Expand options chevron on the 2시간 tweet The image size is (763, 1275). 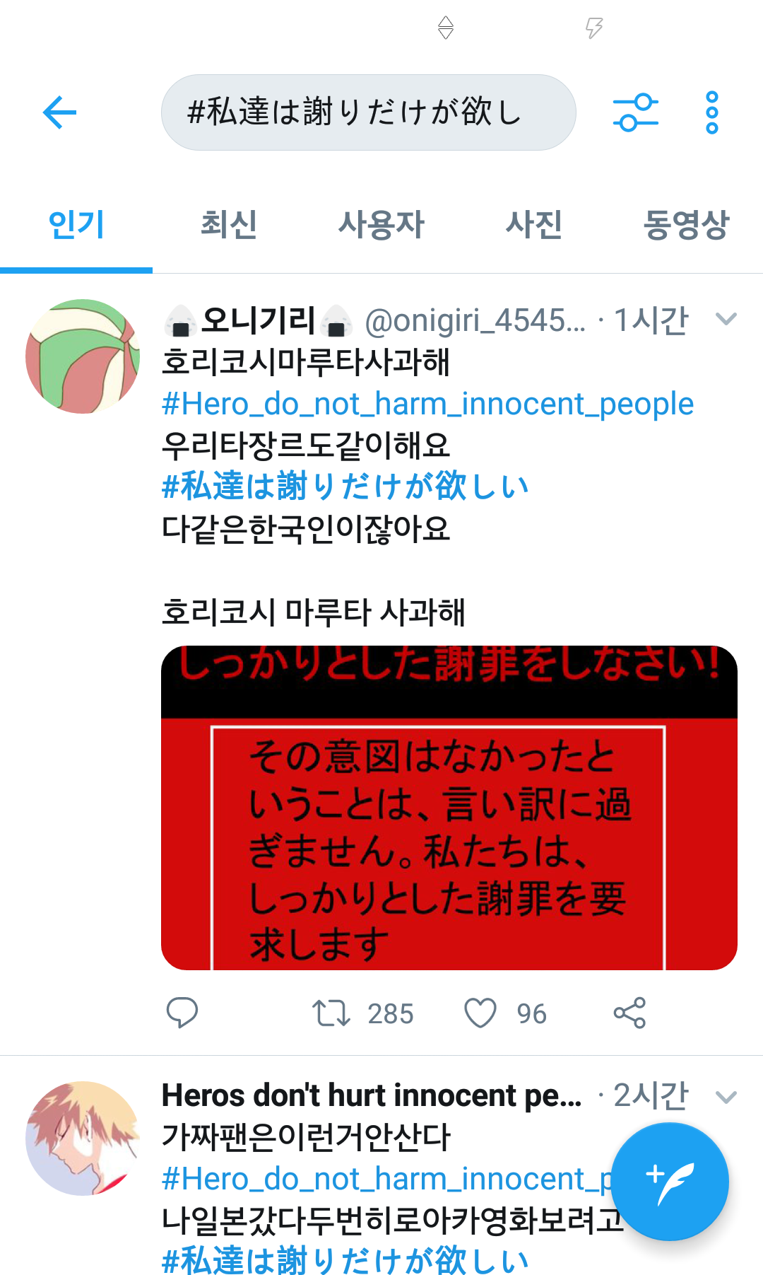pyautogui.click(x=726, y=1097)
